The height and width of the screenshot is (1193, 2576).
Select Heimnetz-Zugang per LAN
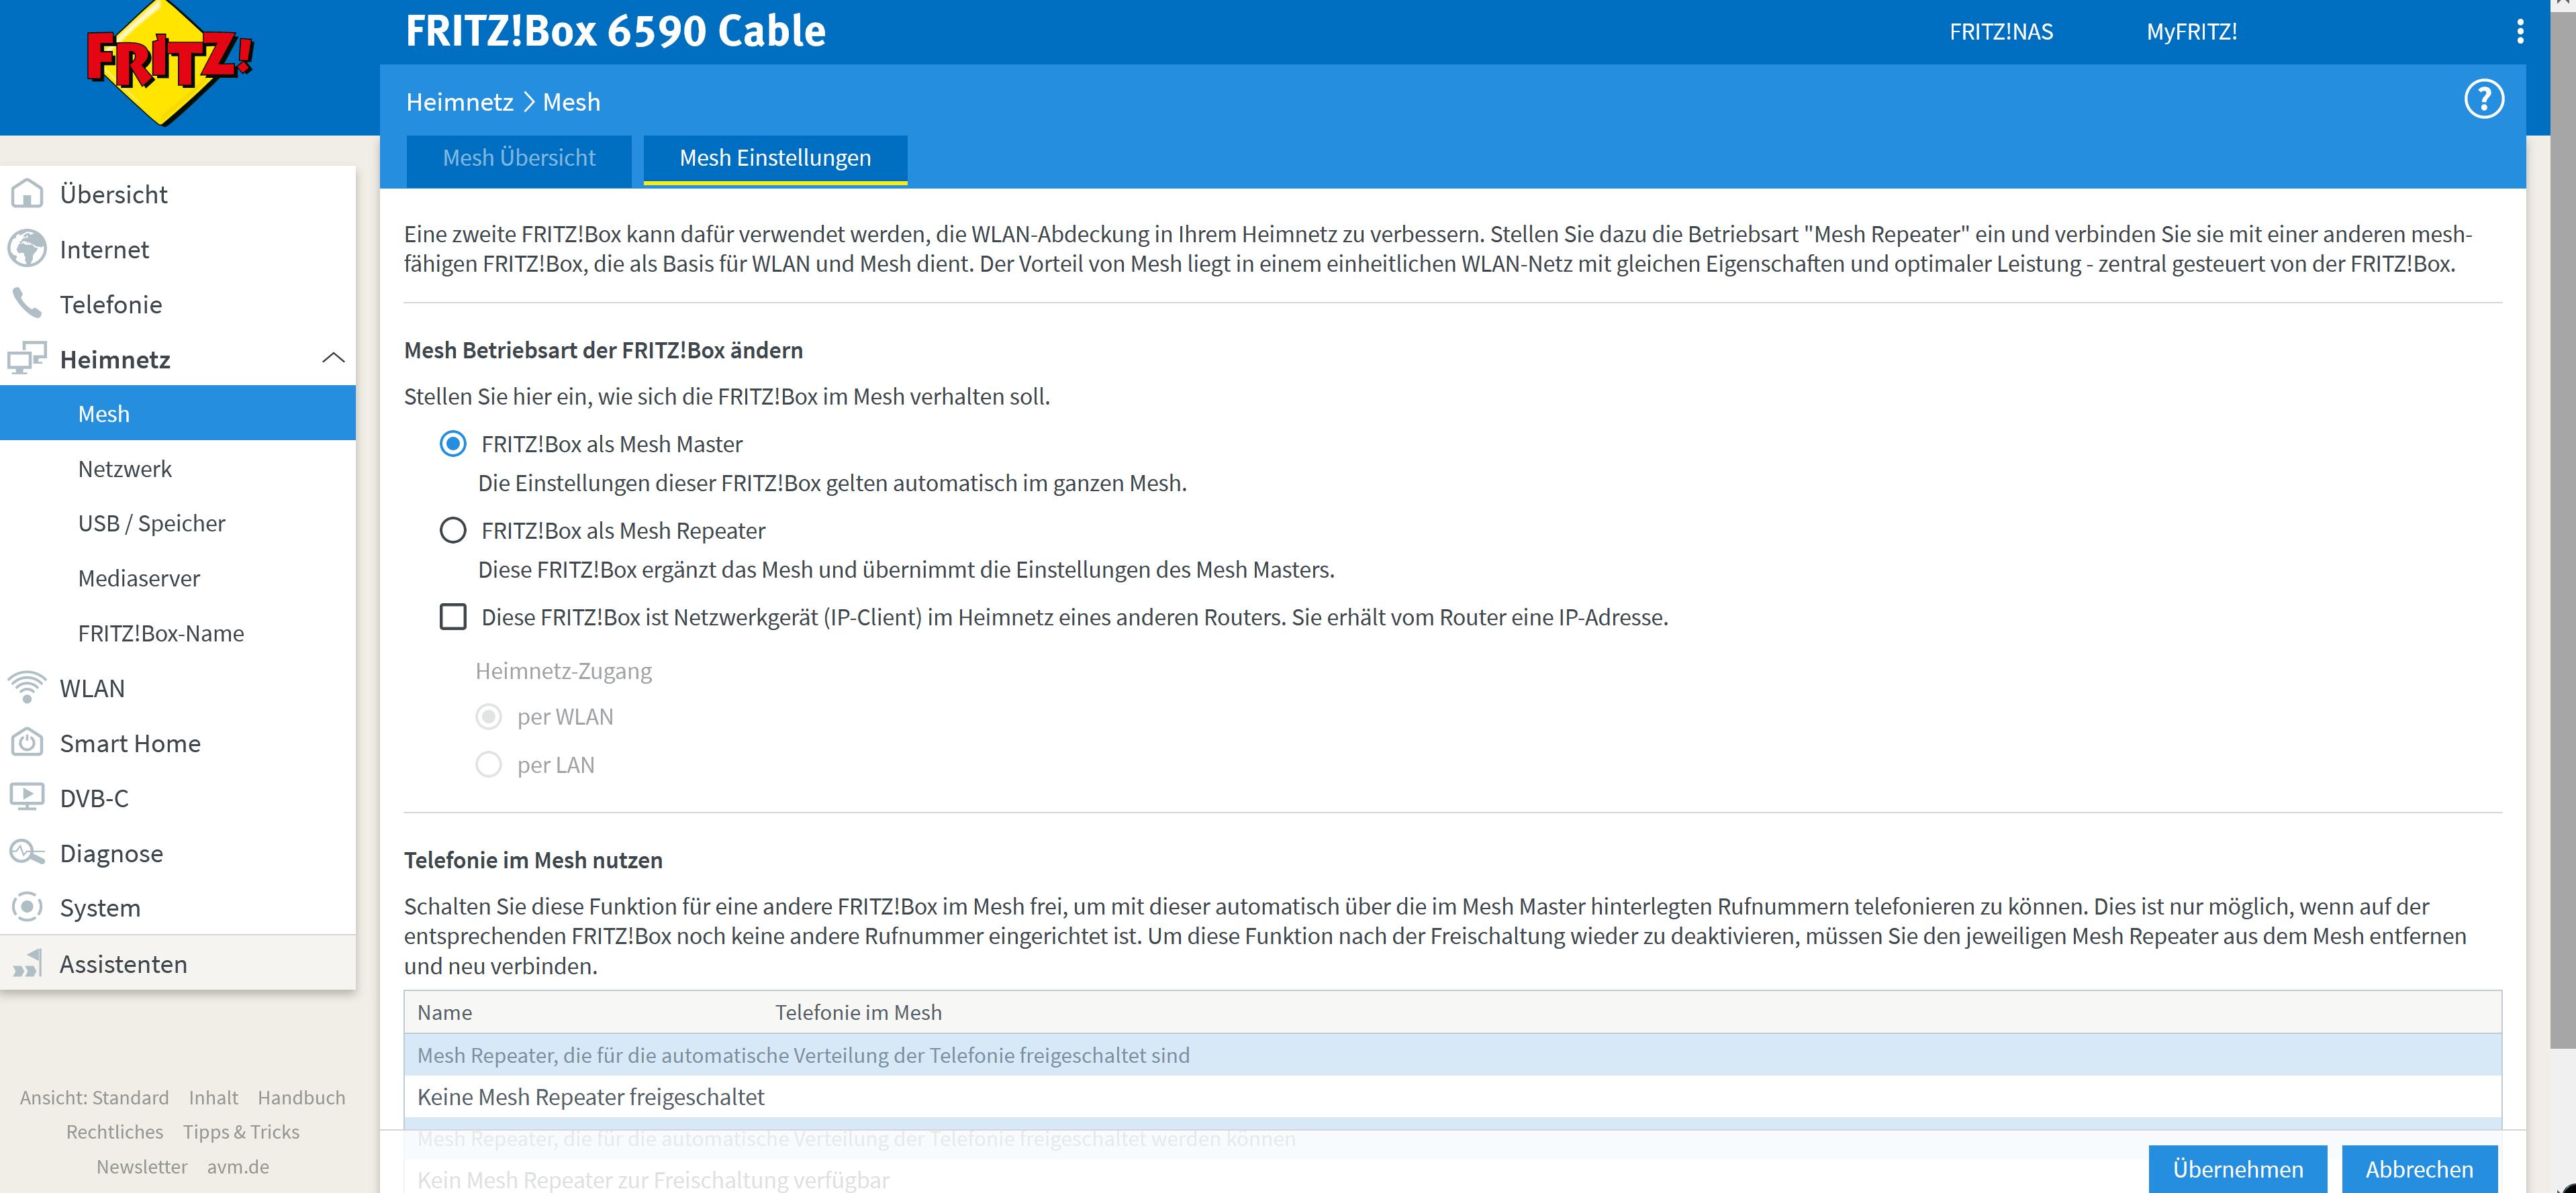pos(489,764)
